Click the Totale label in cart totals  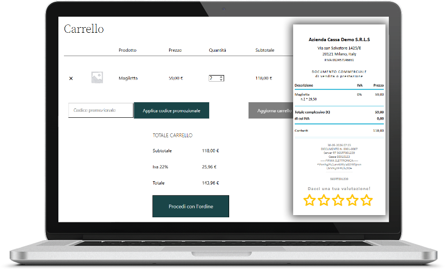[x=159, y=183]
